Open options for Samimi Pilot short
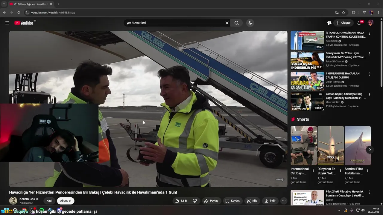The width and height of the screenshot is (383, 215). click(x=367, y=171)
